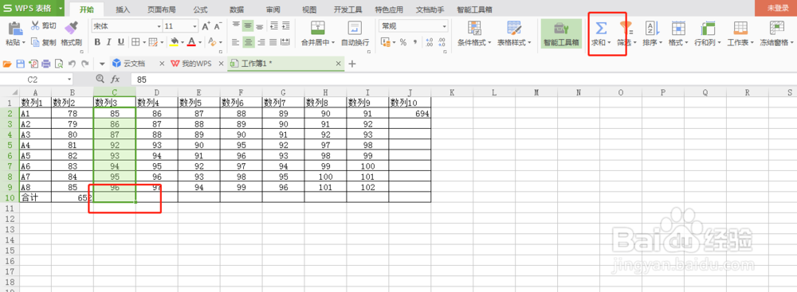Add a new document tab with plus
797x292 pixels.
point(351,64)
